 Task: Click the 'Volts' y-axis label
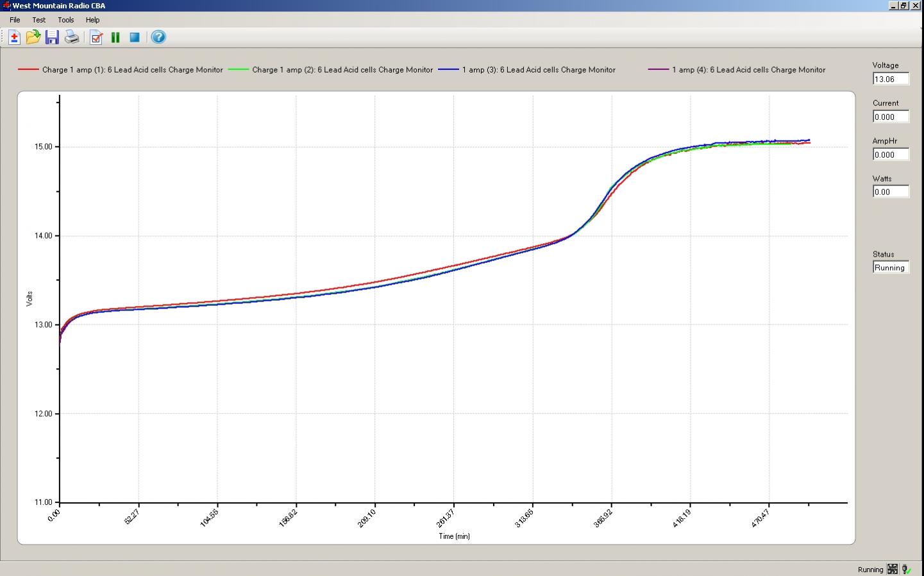[x=29, y=299]
